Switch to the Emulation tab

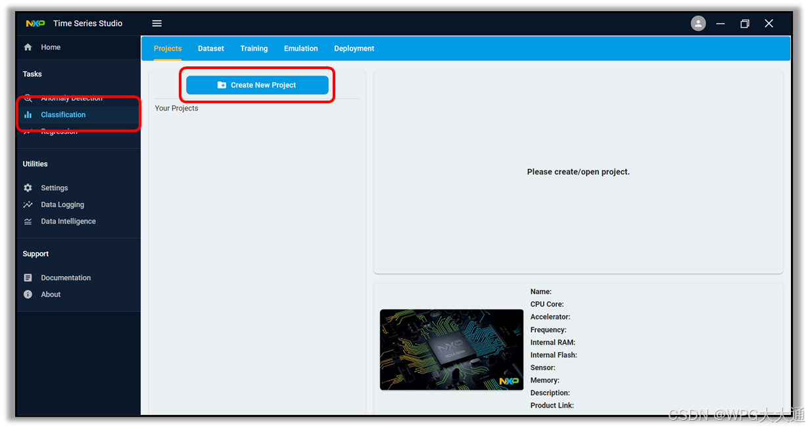tap(301, 49)
